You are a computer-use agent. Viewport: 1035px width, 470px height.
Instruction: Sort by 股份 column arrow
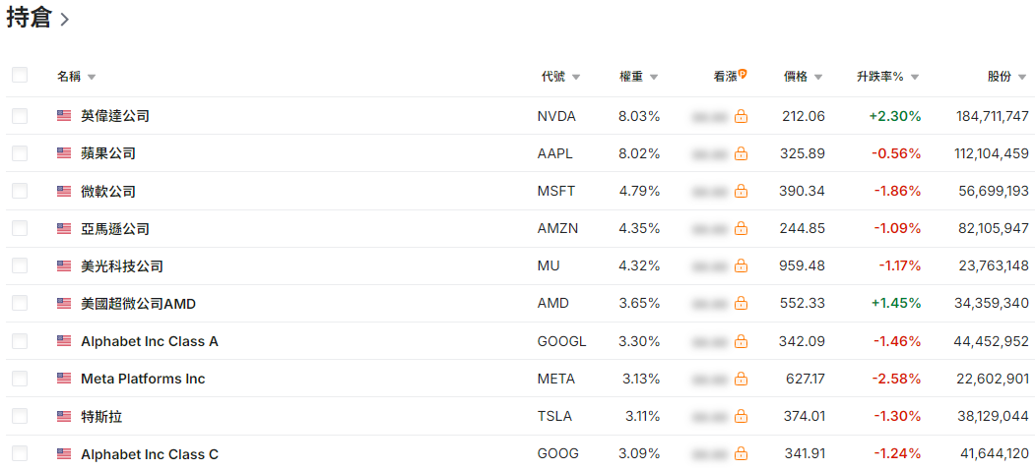pos(1022,77)
